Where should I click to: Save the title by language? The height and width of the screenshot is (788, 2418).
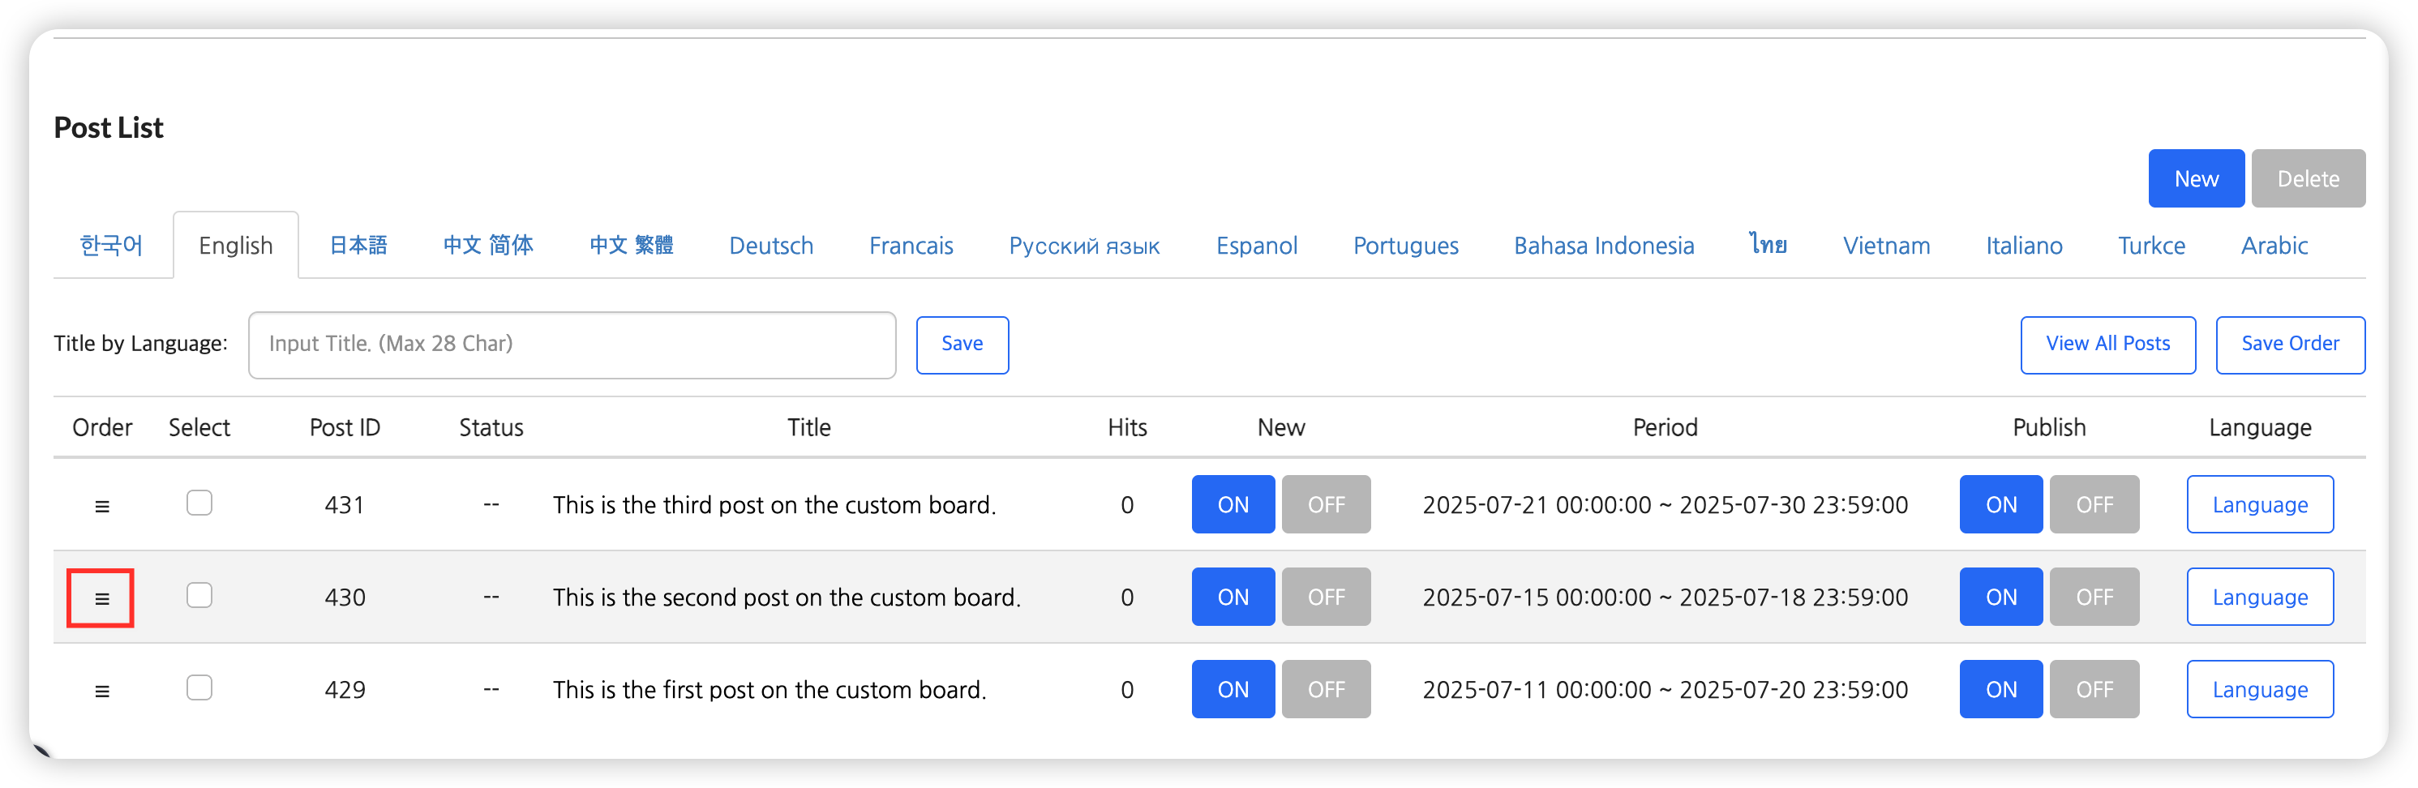(962, 345)
